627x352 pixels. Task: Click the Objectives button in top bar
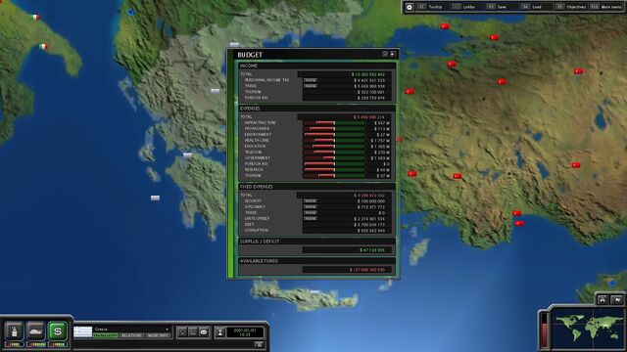(x=571, y=7)
